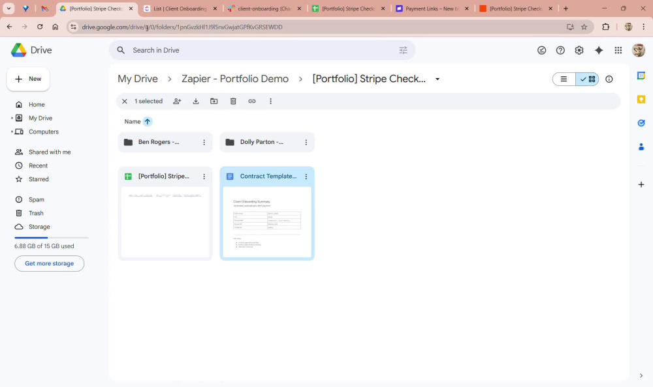Open the Help question mark icon

point(560,50)
